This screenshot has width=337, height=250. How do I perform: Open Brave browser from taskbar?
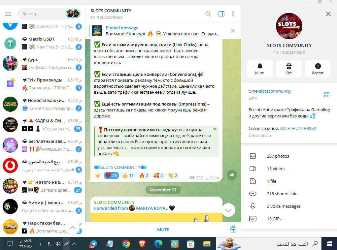click(x=142, y=244)
